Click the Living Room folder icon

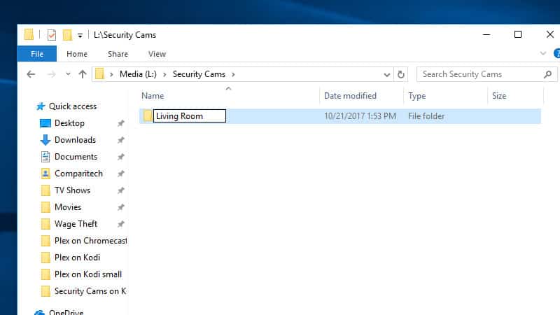(x=148, y=115)
